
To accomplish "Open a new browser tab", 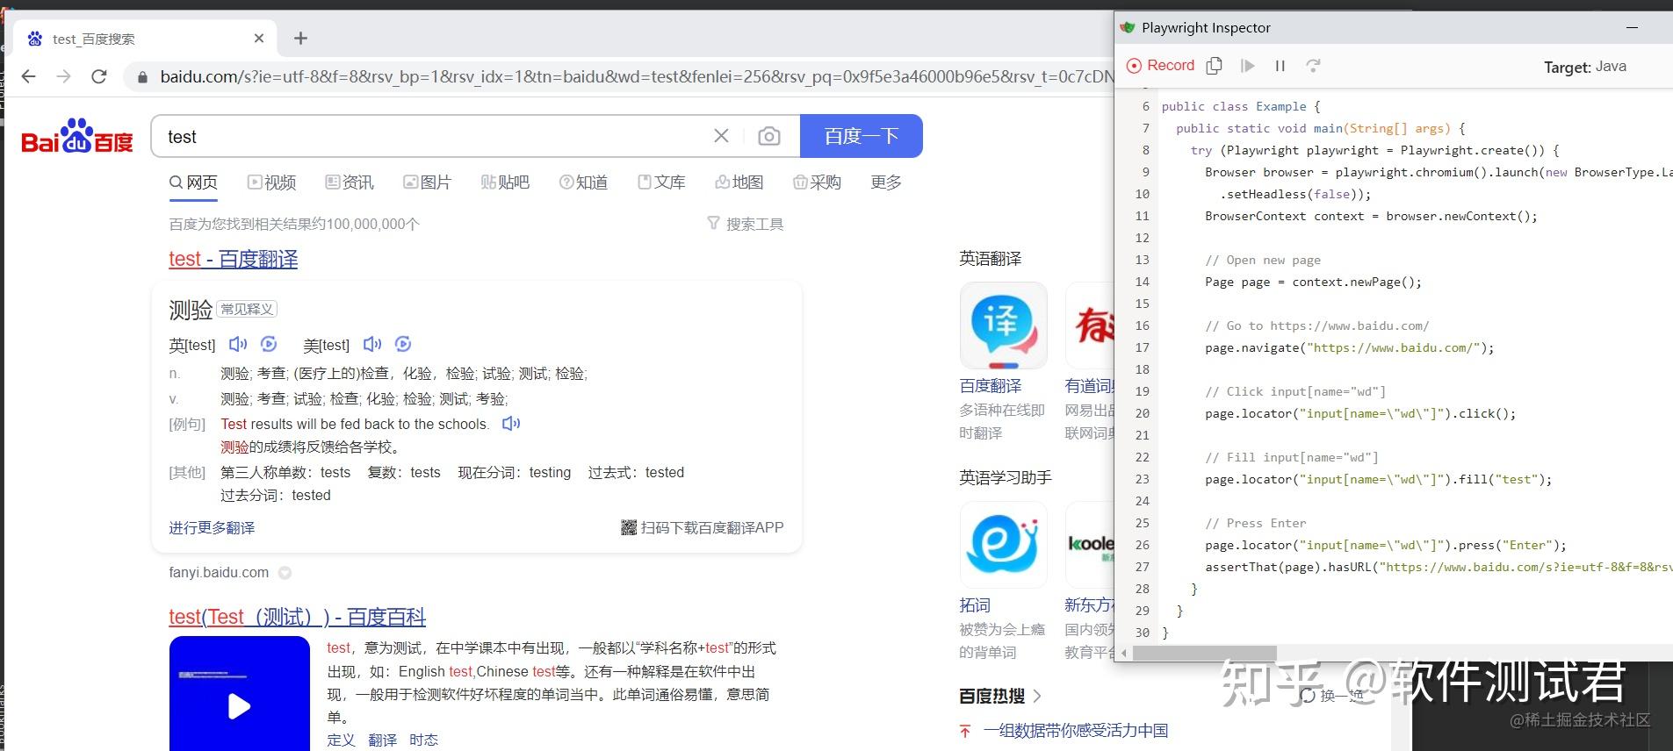I will point(300,38).
